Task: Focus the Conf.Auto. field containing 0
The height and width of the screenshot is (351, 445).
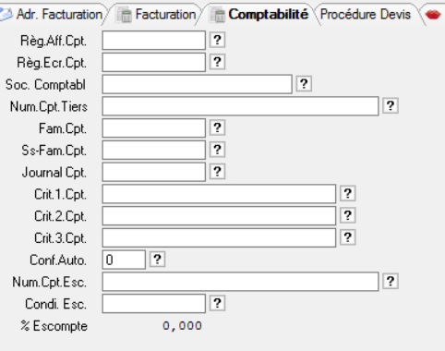Action: 124,260
